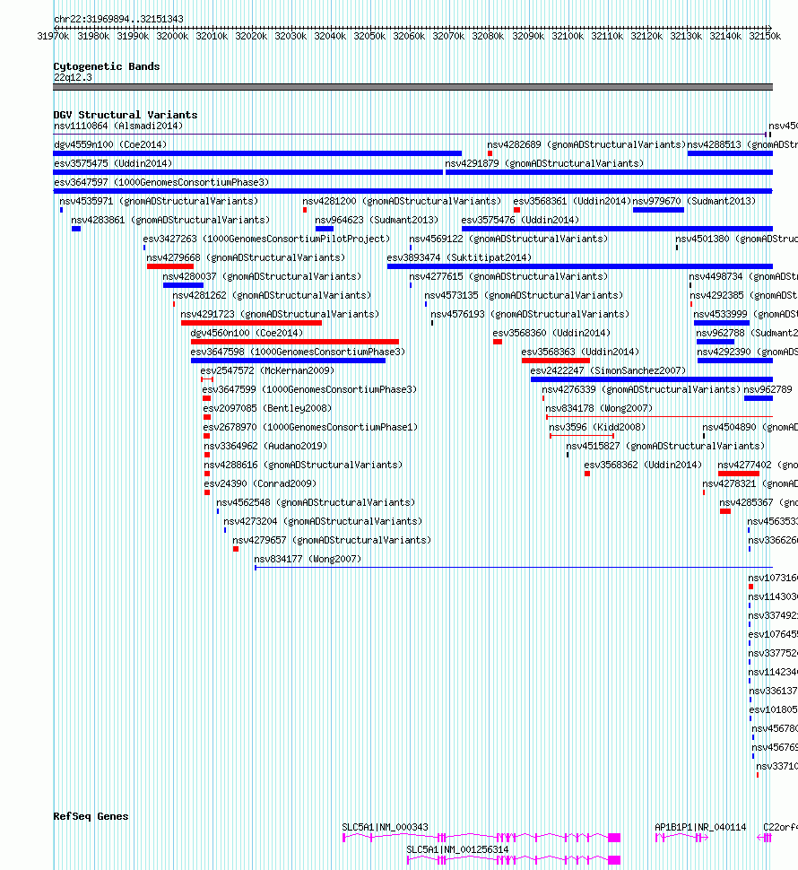The image size is (798, 870).
Task: Open variant nsv4576193 label
Action: coord(530,315)
